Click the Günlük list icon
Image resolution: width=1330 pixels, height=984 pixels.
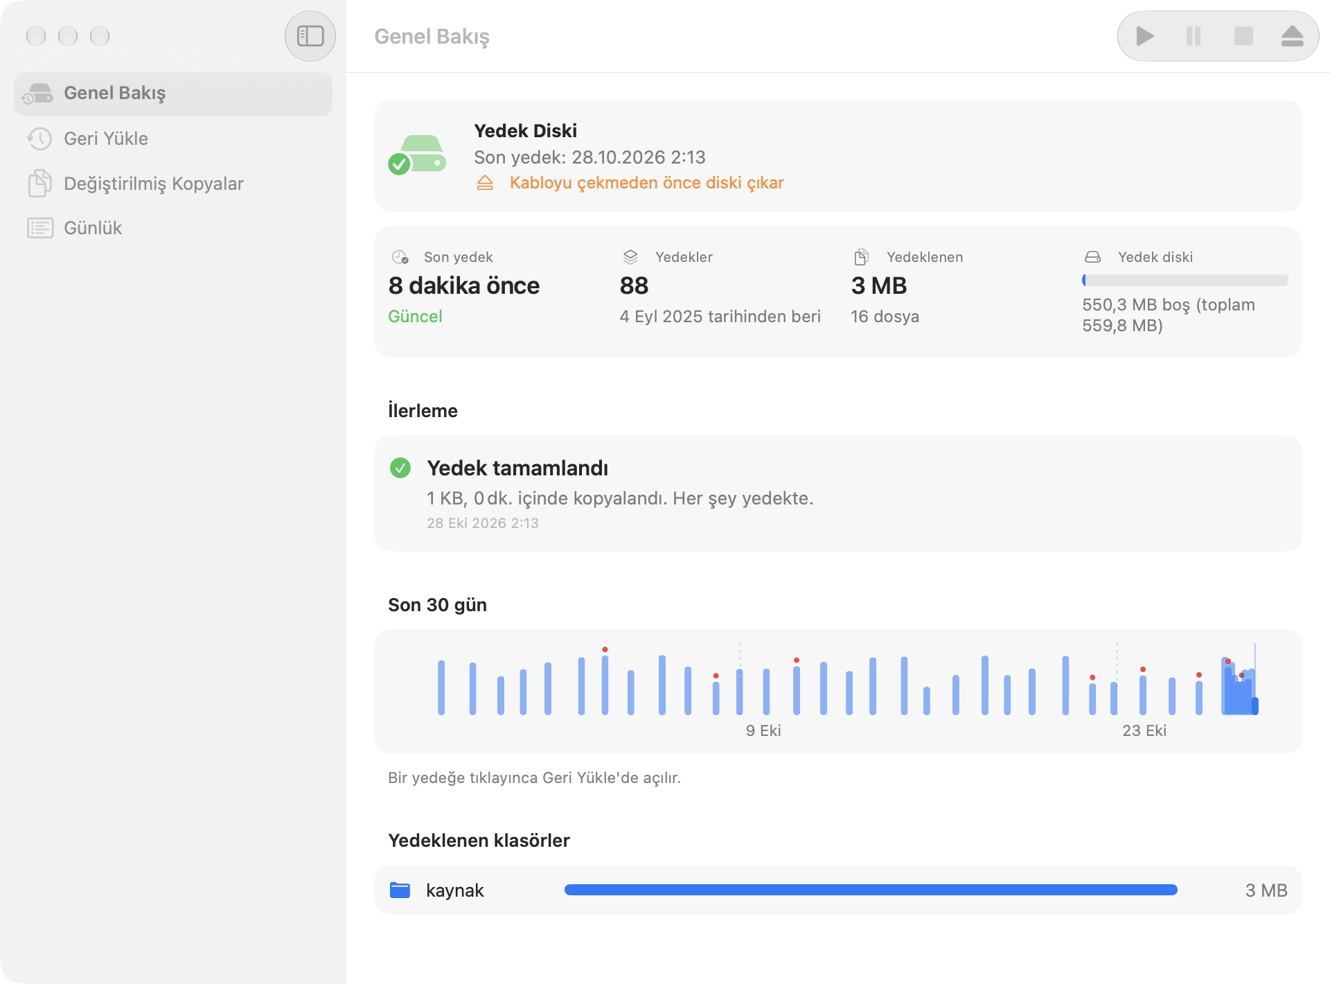pyautogui.click(x=39, y=228)
